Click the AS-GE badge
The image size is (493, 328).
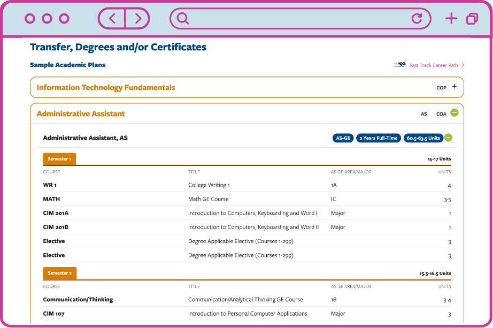coord(343,138)
